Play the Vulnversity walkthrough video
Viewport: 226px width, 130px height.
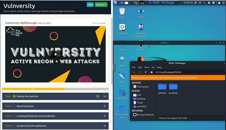56,54
